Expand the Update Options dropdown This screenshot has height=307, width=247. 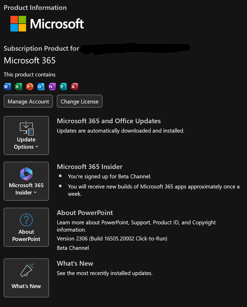[26, 135]
